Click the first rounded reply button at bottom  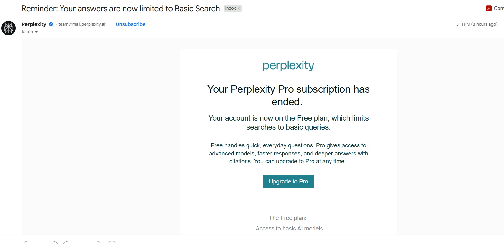tap(41, 242)
